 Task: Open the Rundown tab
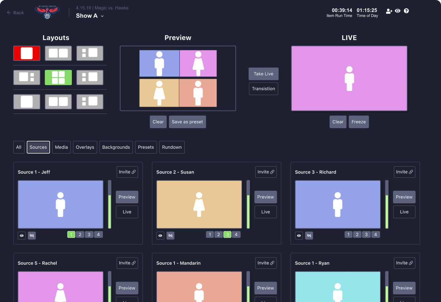point(172,147)
